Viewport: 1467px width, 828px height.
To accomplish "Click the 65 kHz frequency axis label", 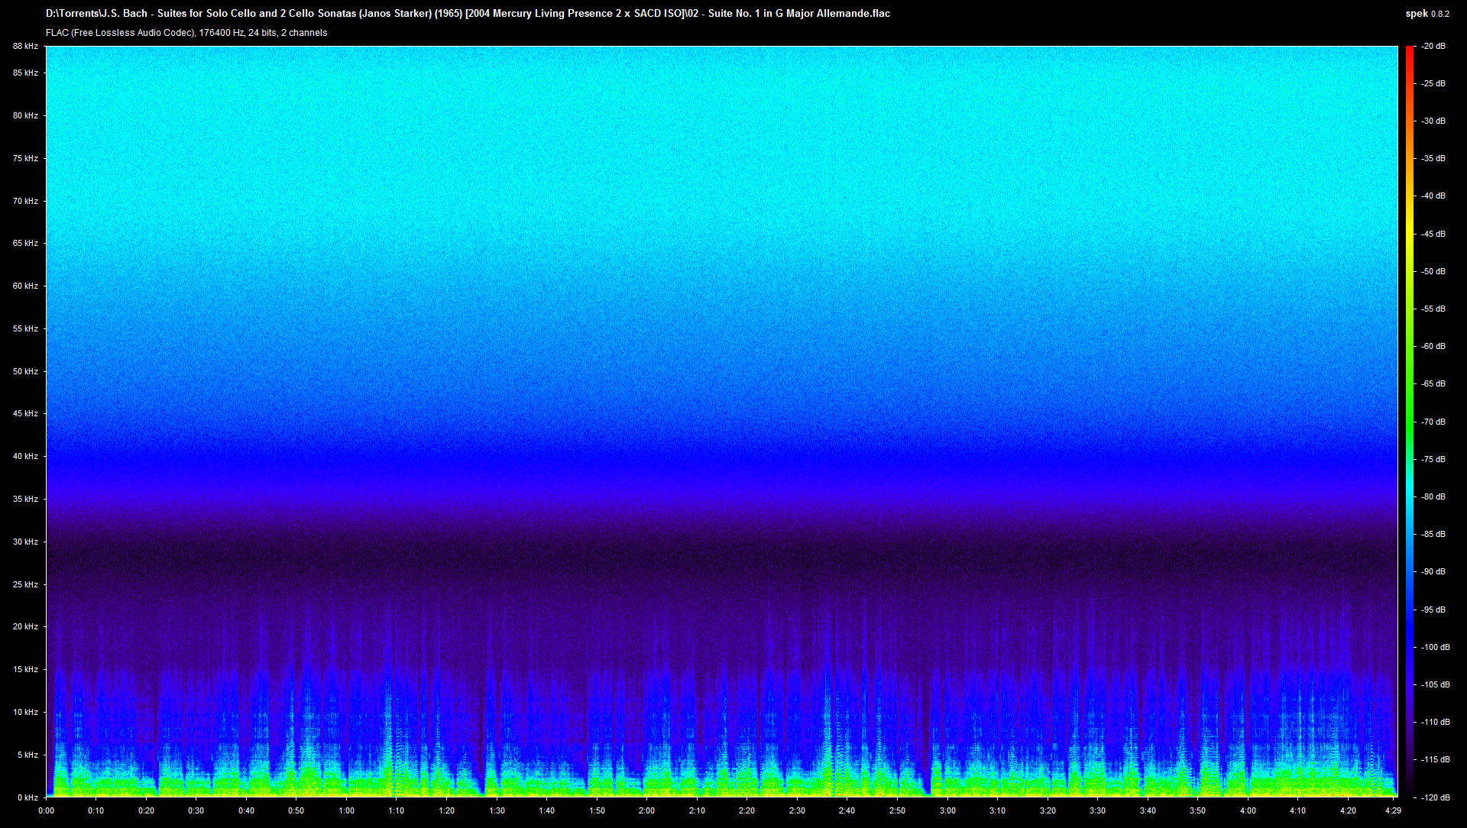I will click(25, 244).
